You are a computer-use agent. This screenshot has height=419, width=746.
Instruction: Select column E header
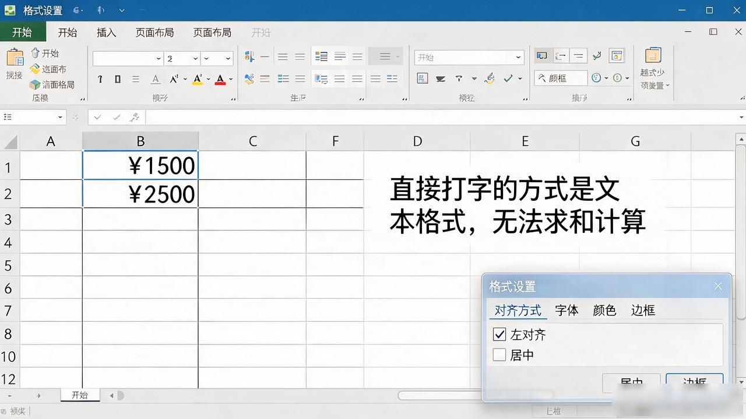pos(525,141)
